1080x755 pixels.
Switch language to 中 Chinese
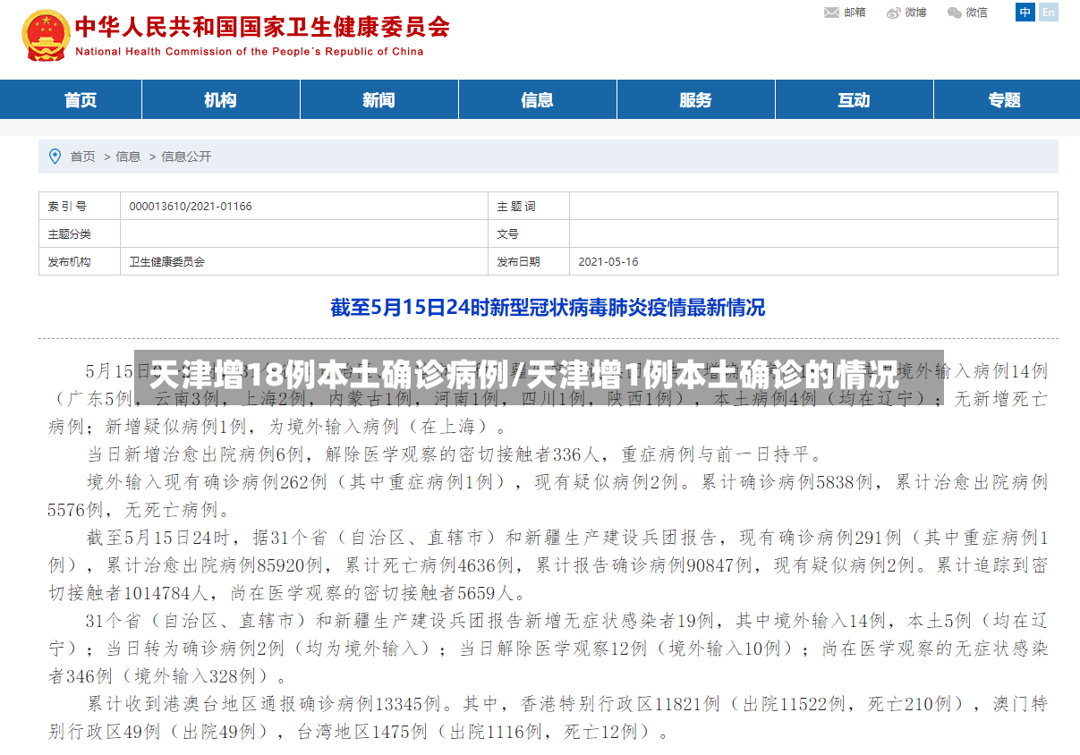click(x=1025, y=13)
